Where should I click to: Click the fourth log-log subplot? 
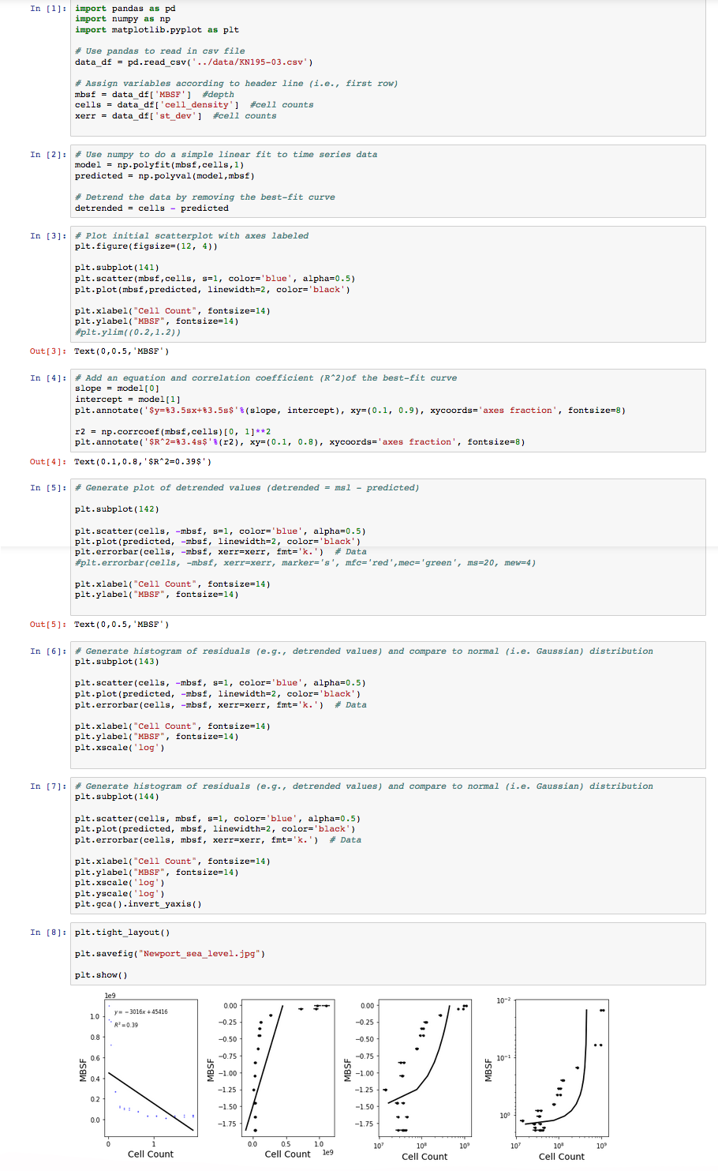point(562,1067)
